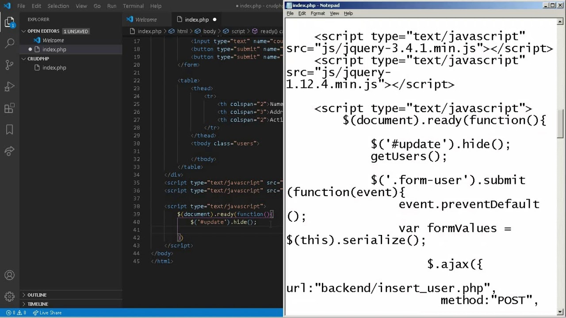This screenshot has height=318, width=566.
Task: Switch to the Welcome editor tab
Action: point(146,19)
